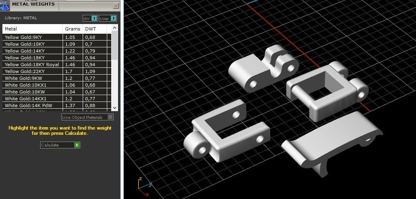This screenshot has height=199, width=416.
Task: Click the Library: METAL label
Action: [21, 18]
